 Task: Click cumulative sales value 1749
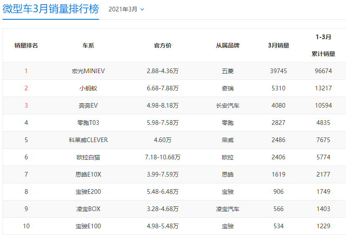tap(323, 192)
